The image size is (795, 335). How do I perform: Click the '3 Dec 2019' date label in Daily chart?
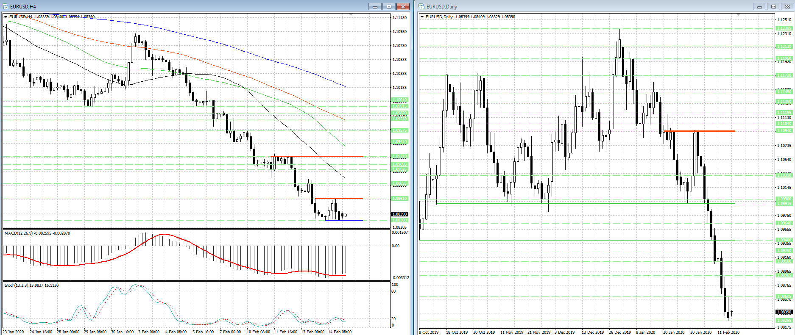(565, 332)
